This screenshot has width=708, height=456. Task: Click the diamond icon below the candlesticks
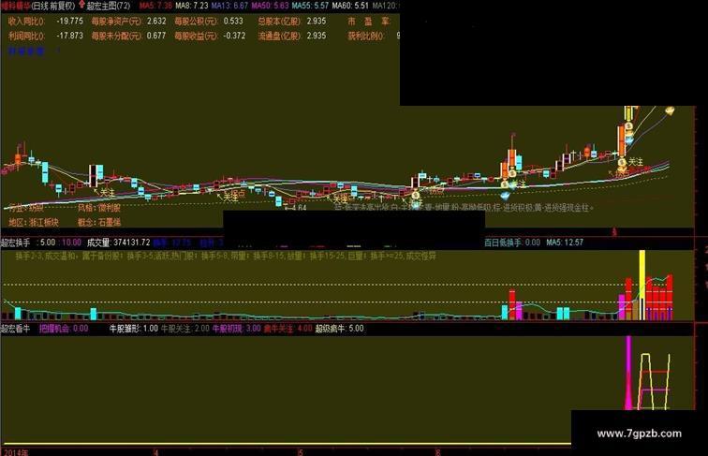505,196
